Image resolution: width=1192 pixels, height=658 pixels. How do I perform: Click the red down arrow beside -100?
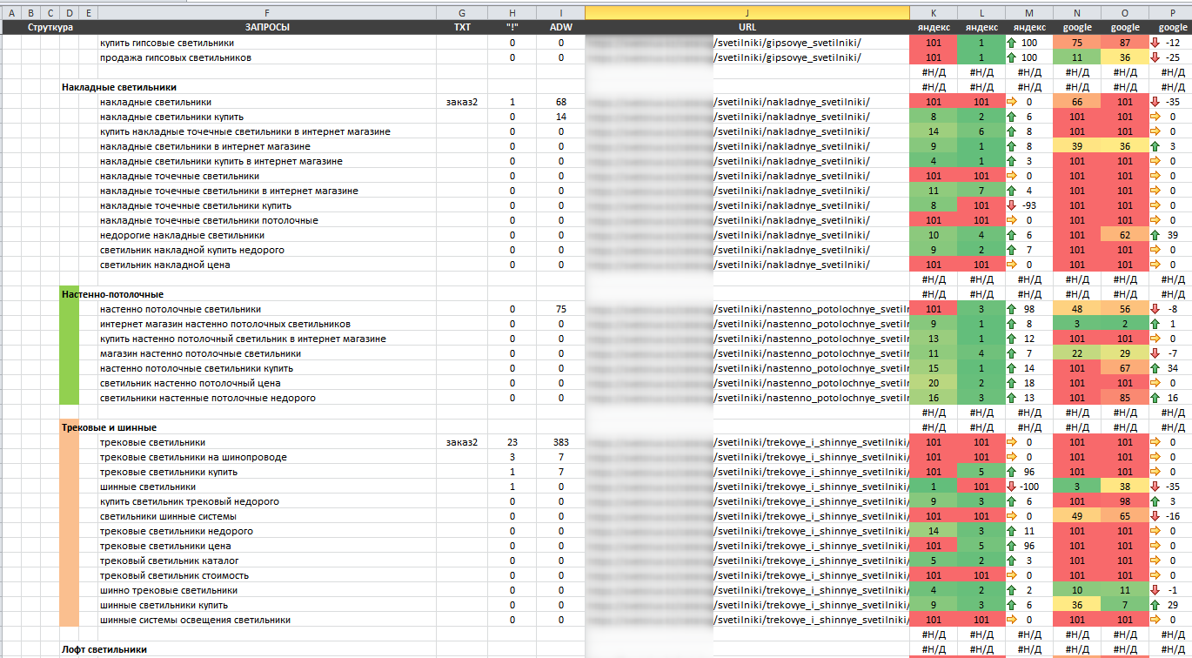tap(1011, 487)
